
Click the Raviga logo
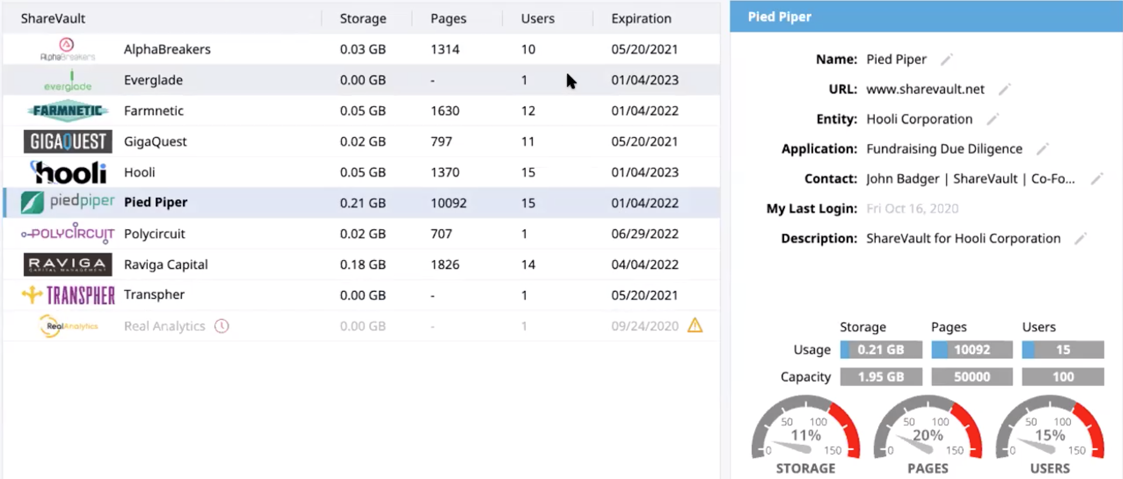pyautogui.click(x=68, y=264)
